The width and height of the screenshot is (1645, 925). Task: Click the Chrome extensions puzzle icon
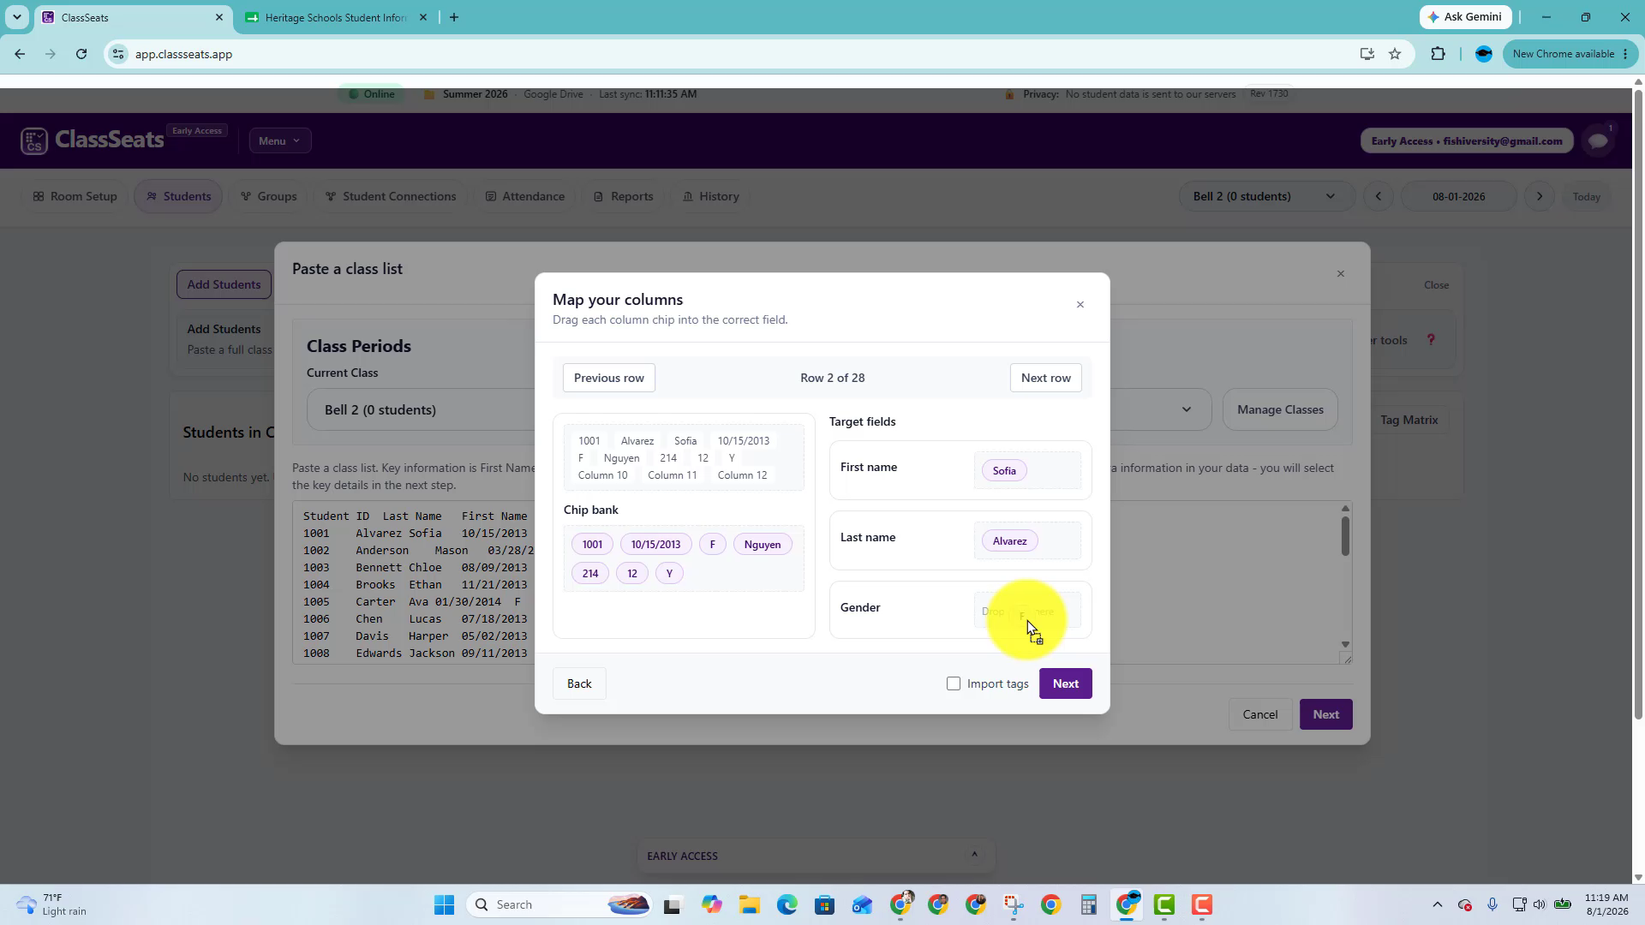[x=1438, y=54]
